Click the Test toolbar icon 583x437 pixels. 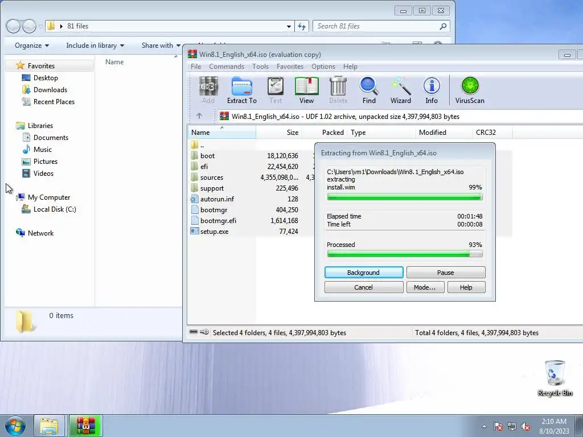coord(275,90)
